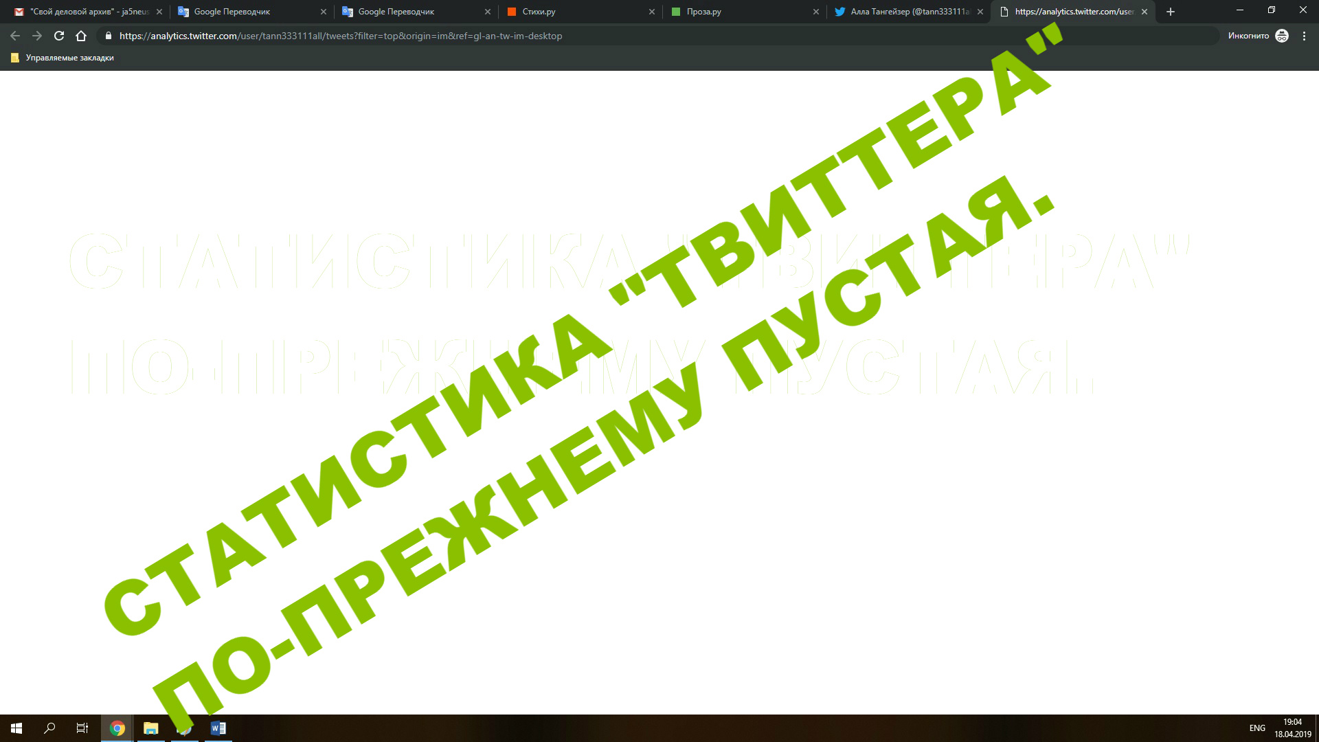Switch to Проза.ру tab

point(745,12)
